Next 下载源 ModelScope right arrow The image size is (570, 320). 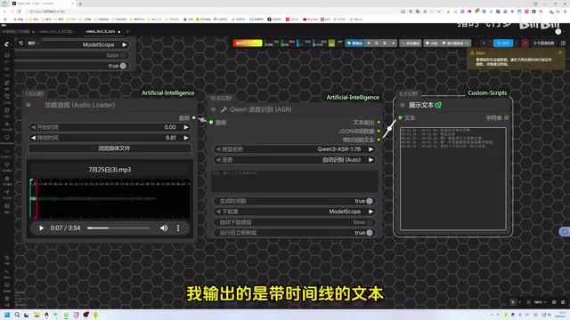point(370,212)
